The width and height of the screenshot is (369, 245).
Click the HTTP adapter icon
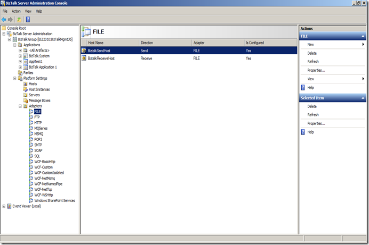coord(31,123)
